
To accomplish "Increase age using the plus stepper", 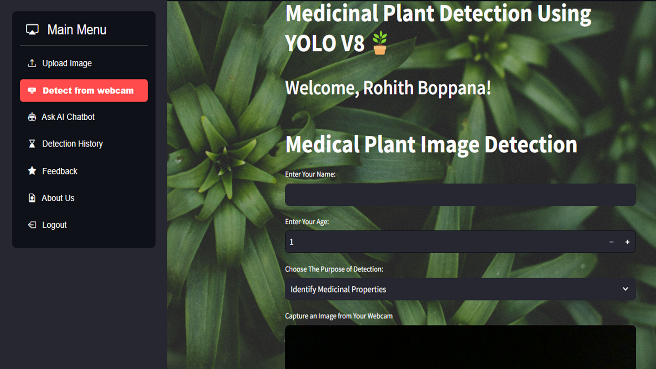I will pyautogui.click(x=627, y=242).
